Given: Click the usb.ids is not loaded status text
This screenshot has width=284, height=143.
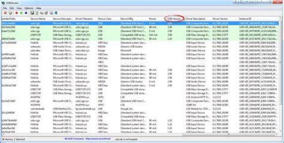Looking at the screenshot, I should tap(126, 139).
